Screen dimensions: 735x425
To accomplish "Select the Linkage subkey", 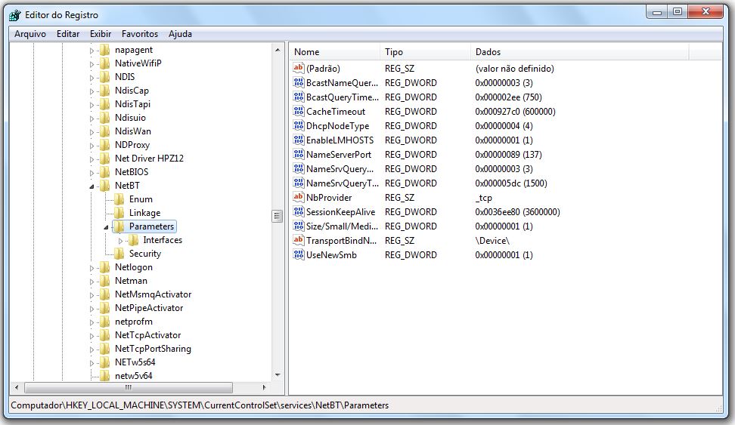I will click(144, 213).
